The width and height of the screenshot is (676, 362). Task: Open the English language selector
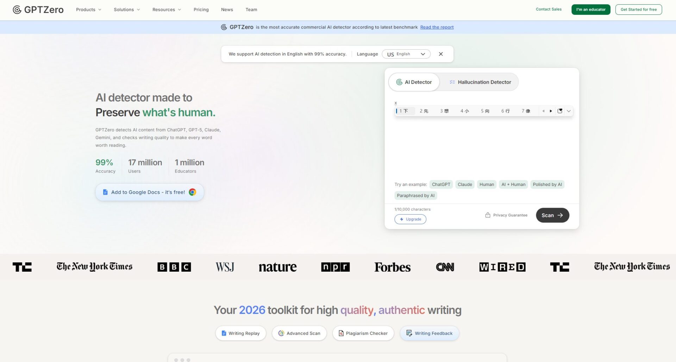406,54
